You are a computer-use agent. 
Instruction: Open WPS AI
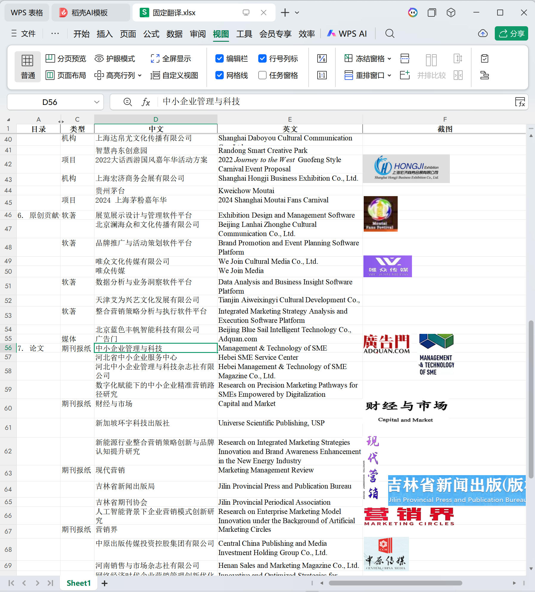click(347, 33)
